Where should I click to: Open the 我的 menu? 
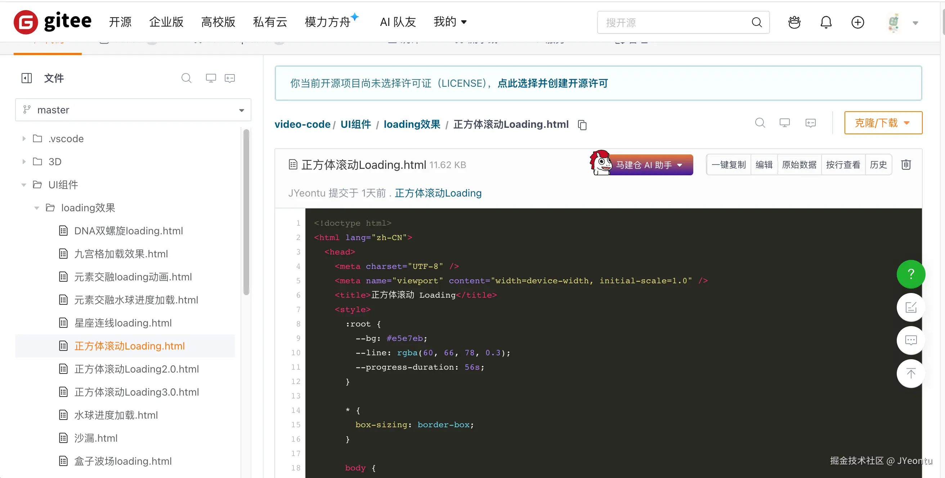point(450,22)
